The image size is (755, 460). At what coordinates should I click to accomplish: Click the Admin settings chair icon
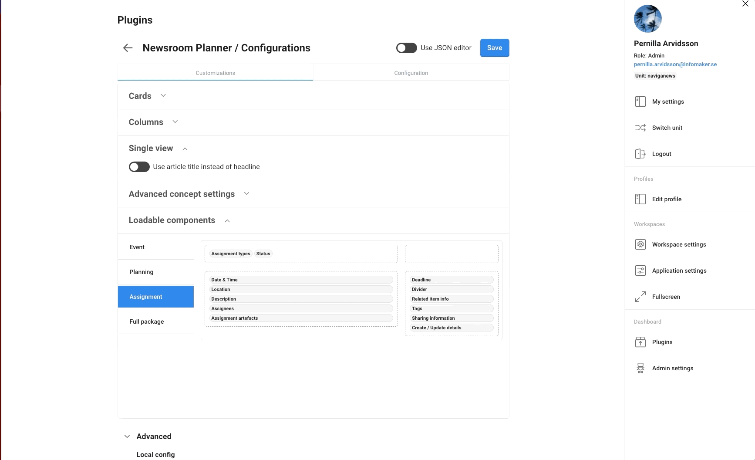pyautogui.click(x=640, y=368)
